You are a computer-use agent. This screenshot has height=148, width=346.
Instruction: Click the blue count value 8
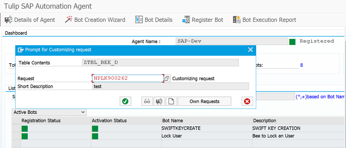pos(302,65)
